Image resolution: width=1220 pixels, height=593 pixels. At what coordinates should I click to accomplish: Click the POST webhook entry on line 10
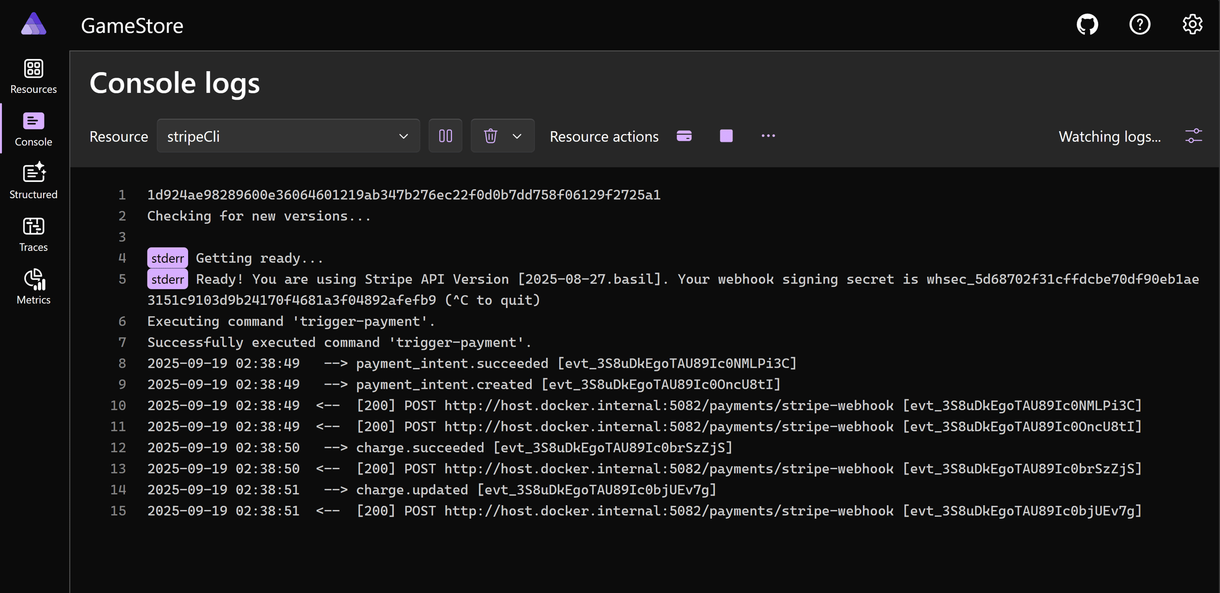click(x=645, y=405)
